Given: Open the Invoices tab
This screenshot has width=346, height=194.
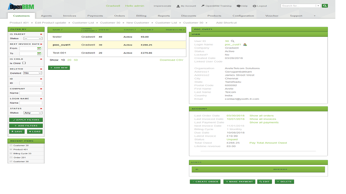Looking at the screenshot, I should [70, 16].
